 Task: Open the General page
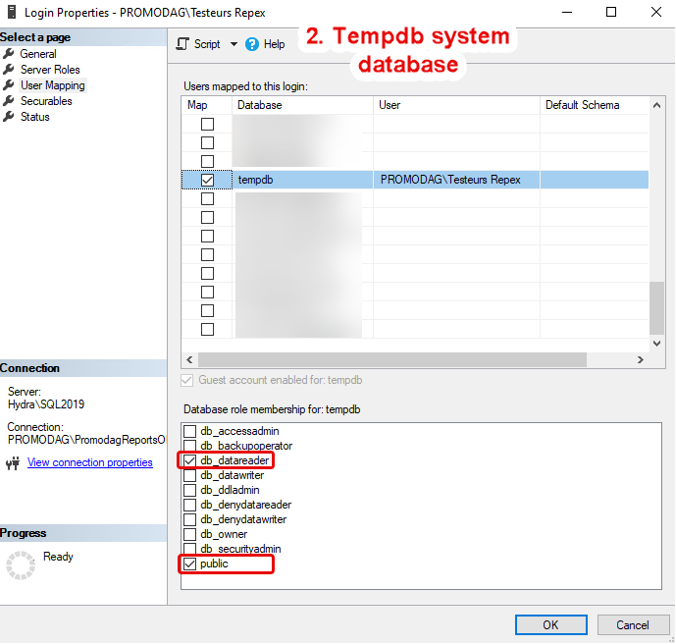(x=38, y=54)
